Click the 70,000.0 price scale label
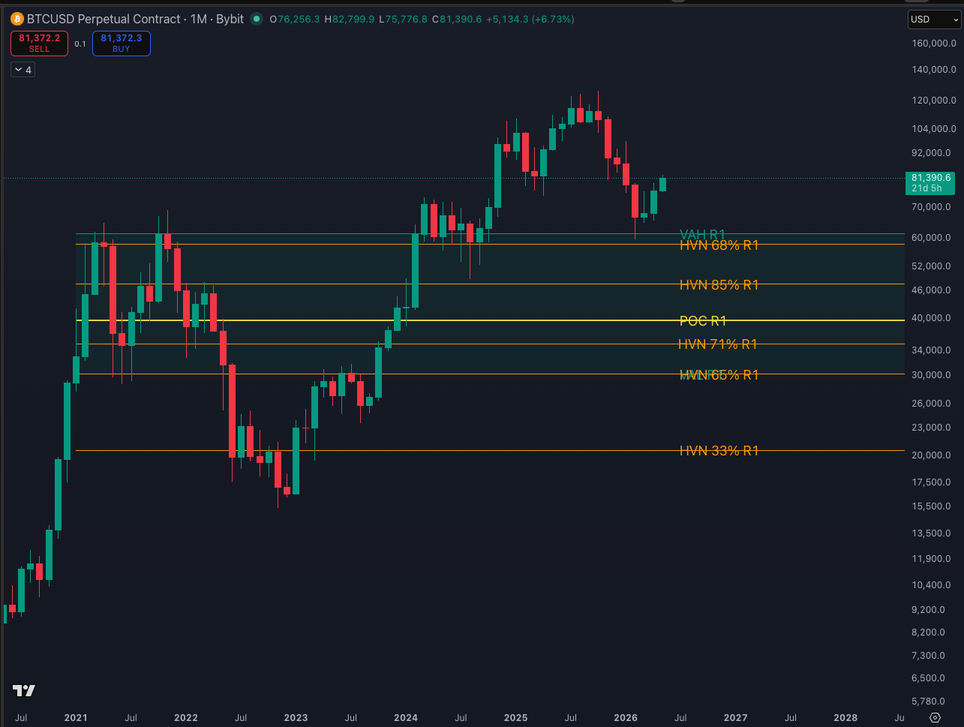Screen dimensions: 964x727 (931, 207)
